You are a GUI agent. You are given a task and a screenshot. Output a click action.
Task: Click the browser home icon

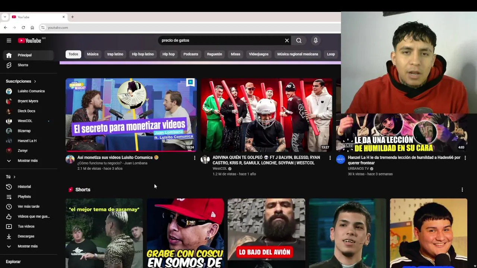(32, 28)
